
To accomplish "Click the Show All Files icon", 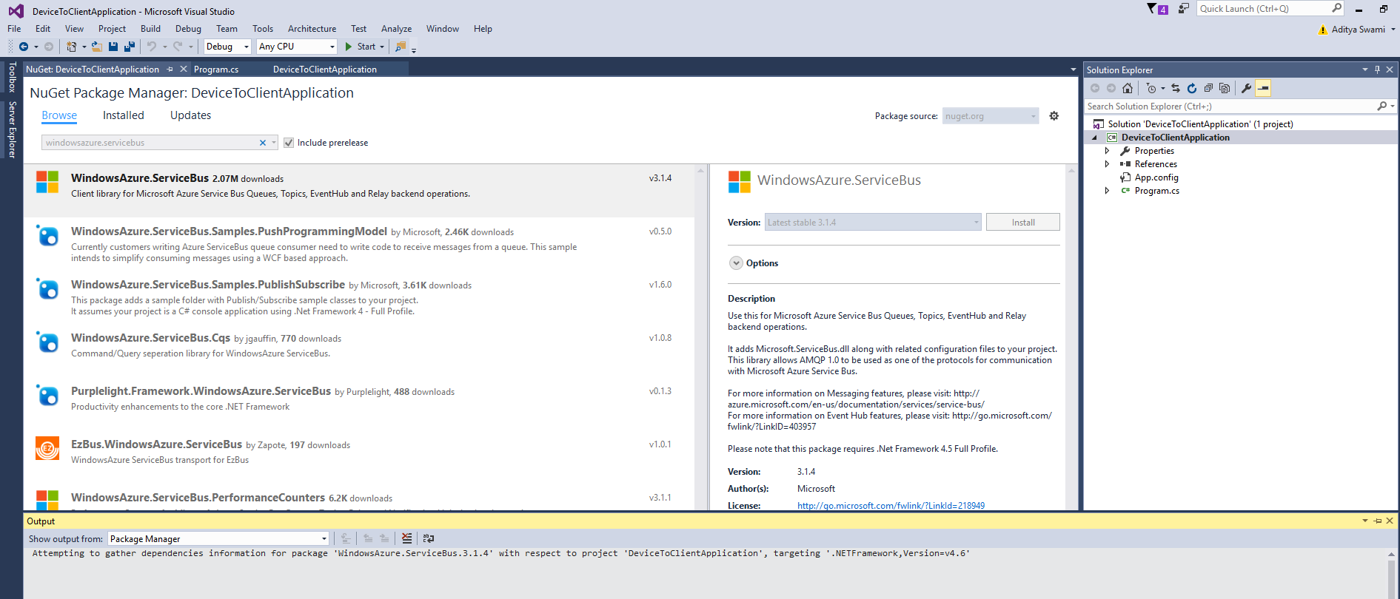I will click(x=1225, y=88).
